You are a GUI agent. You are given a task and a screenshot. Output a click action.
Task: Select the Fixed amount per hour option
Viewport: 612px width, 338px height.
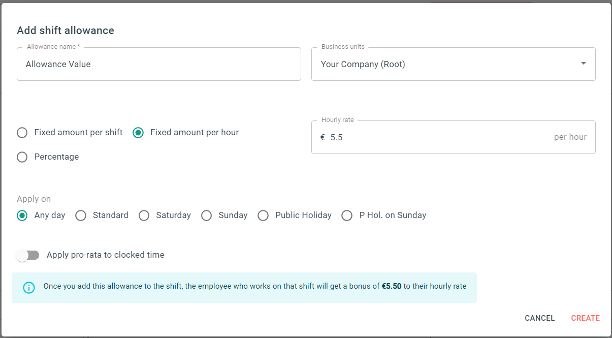click(138, 132)
